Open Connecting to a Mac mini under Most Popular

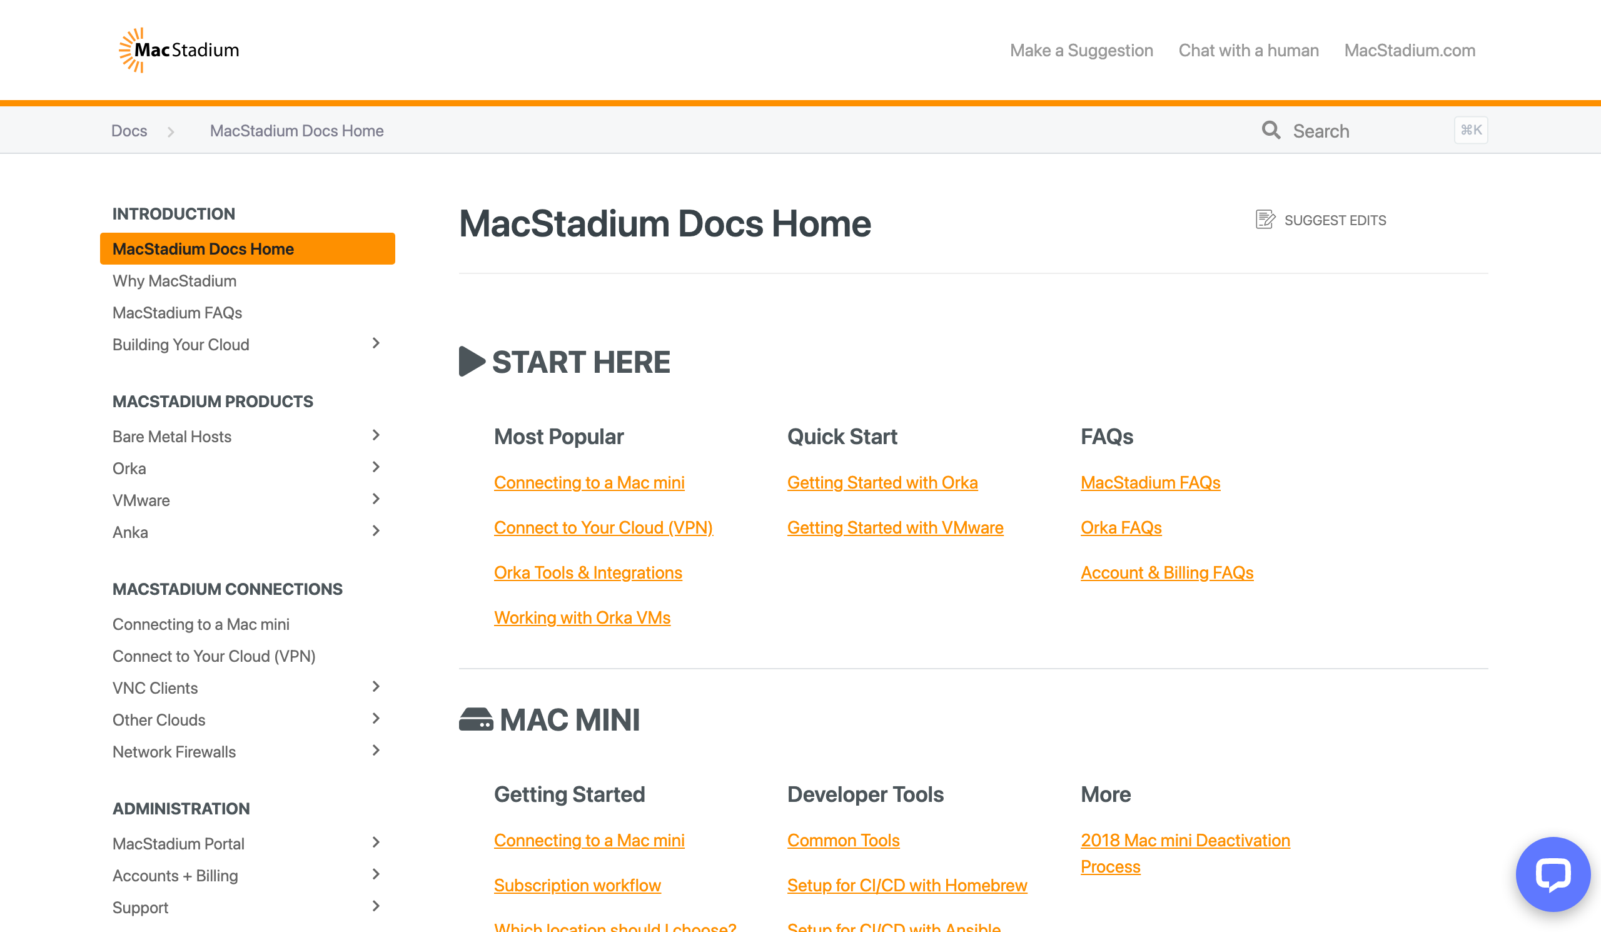589,483
